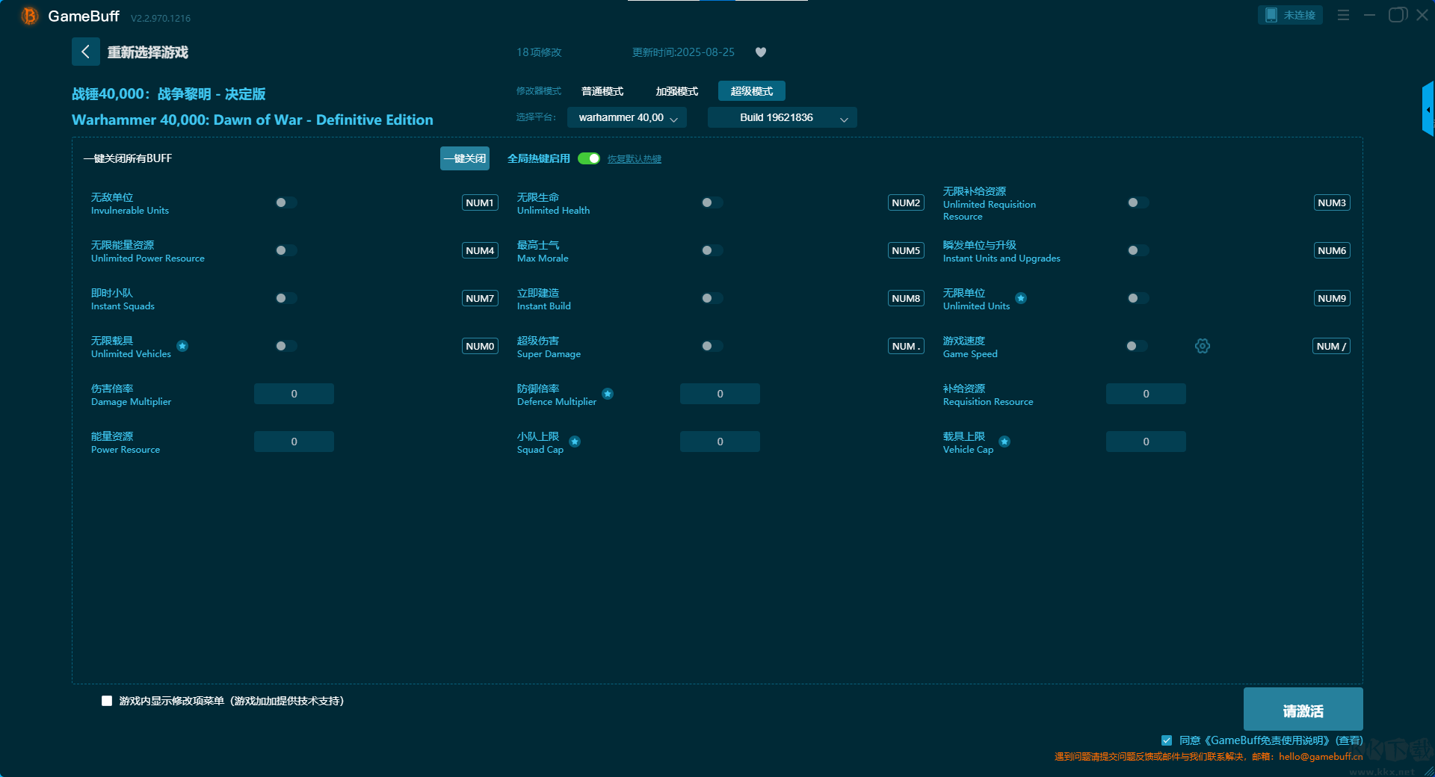The height and width of the screenshot is (777, 1435).
Task: Click the star badge beside Unlimited Vehicles
Action: click(x=182, y=346)
